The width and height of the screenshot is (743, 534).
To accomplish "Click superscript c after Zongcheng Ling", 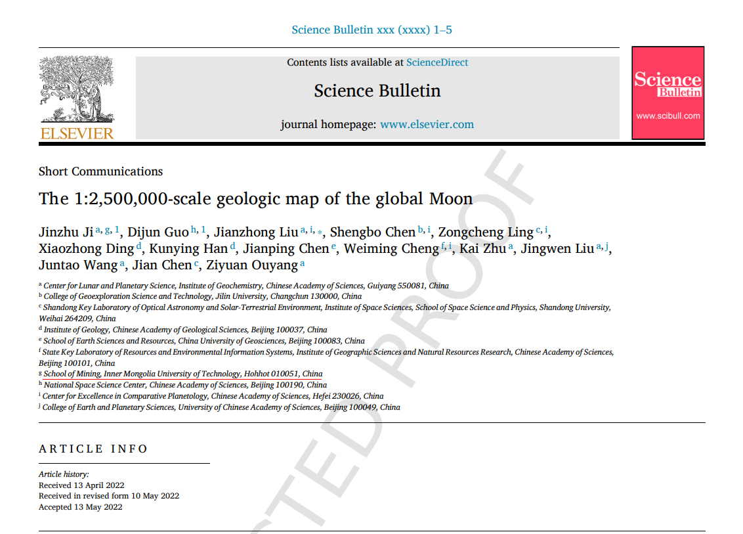I will 538,229.
